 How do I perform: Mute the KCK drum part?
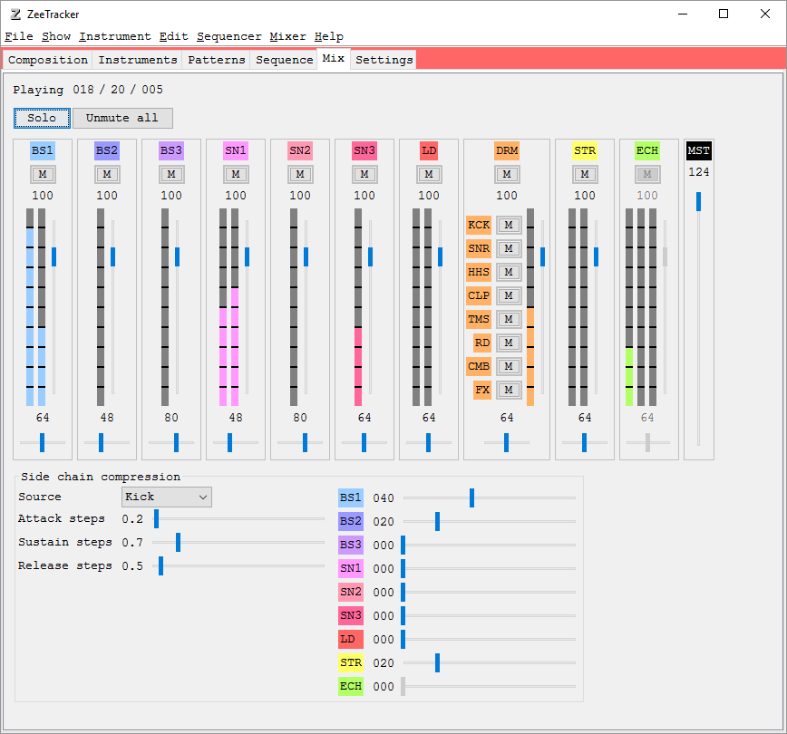click(x=509, y=225)
